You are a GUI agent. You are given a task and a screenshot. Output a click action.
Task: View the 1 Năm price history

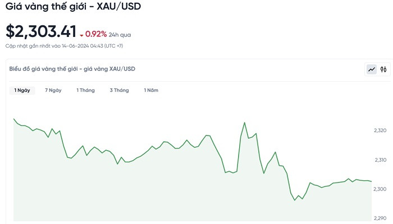(x=151, y=90)
